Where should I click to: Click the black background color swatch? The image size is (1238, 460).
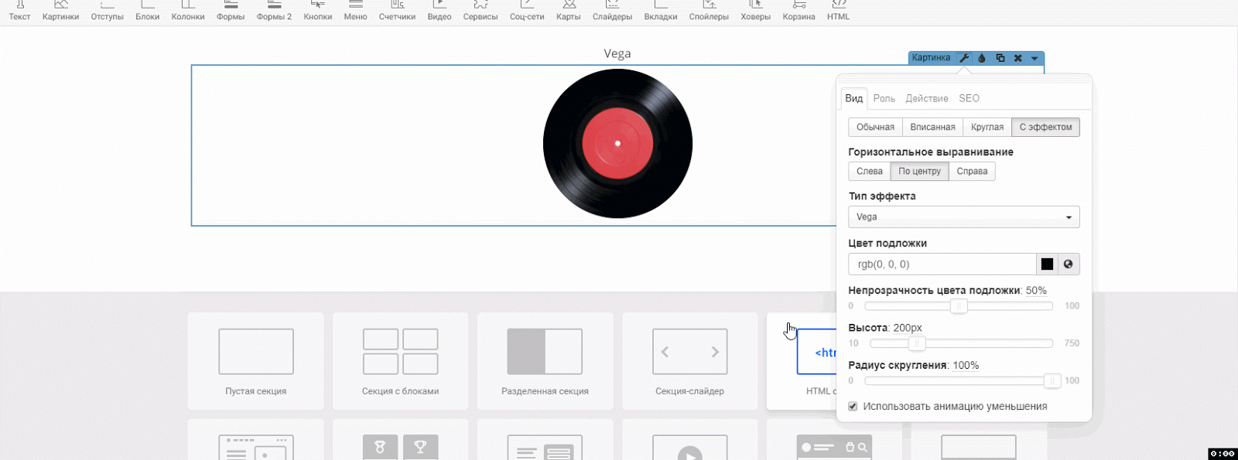click(1047, 264)
